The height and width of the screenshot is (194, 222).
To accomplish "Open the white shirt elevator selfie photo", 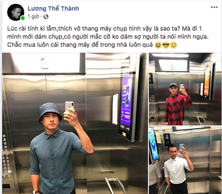I will pyautogui.click(x=185, y=160).
